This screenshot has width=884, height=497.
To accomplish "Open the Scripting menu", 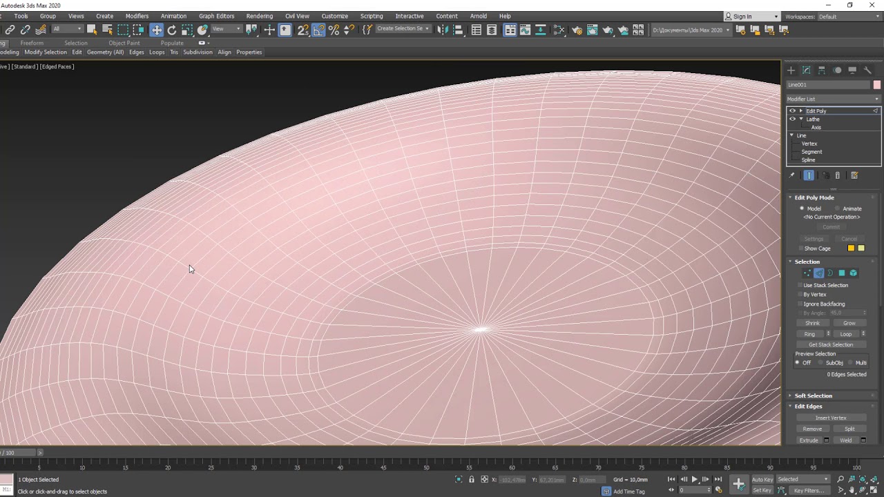I will coord(372,16).
